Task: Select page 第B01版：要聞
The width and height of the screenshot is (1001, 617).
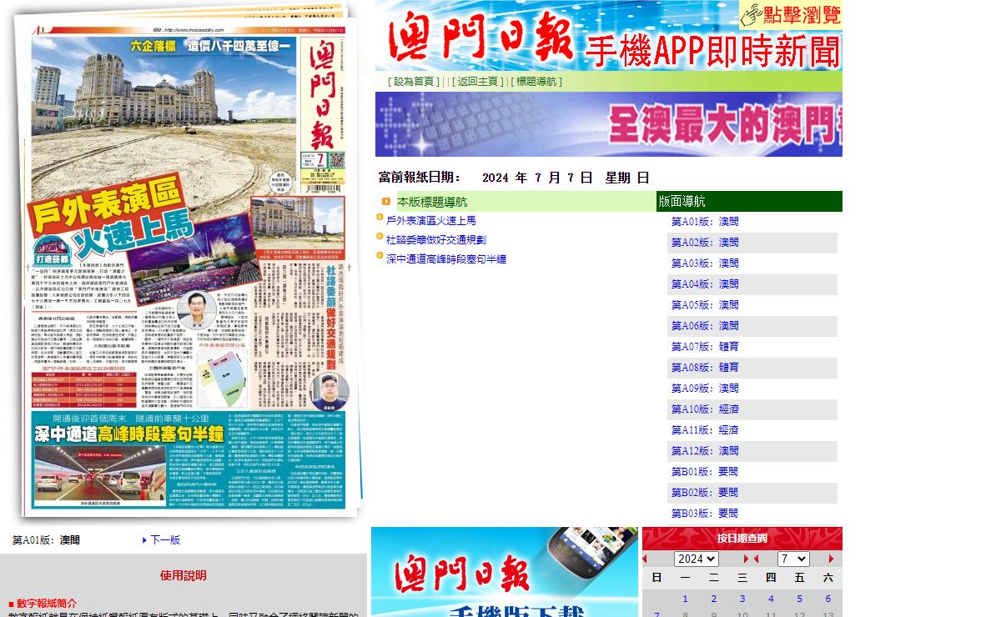Action: [x=705, y=472]
